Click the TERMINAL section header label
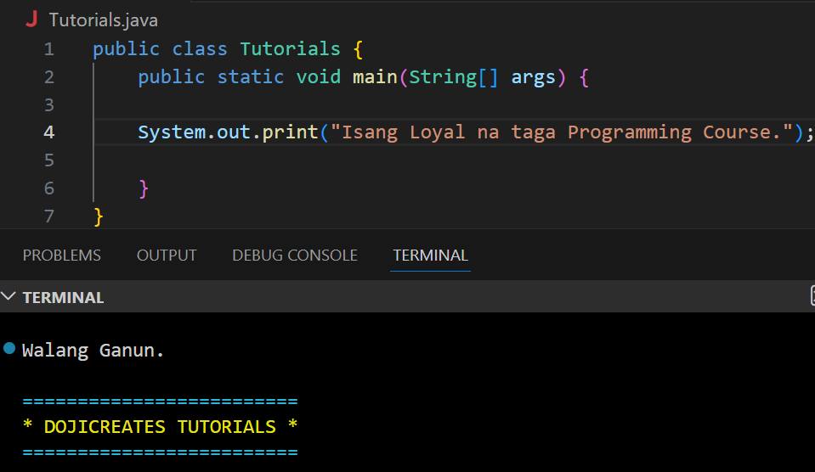The height and width of the screenshot is (472, 815). click(63, 297)
